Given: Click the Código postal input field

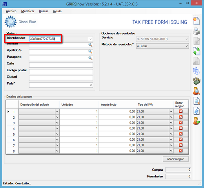Looking at the screenshot, I should click(61, 72).
